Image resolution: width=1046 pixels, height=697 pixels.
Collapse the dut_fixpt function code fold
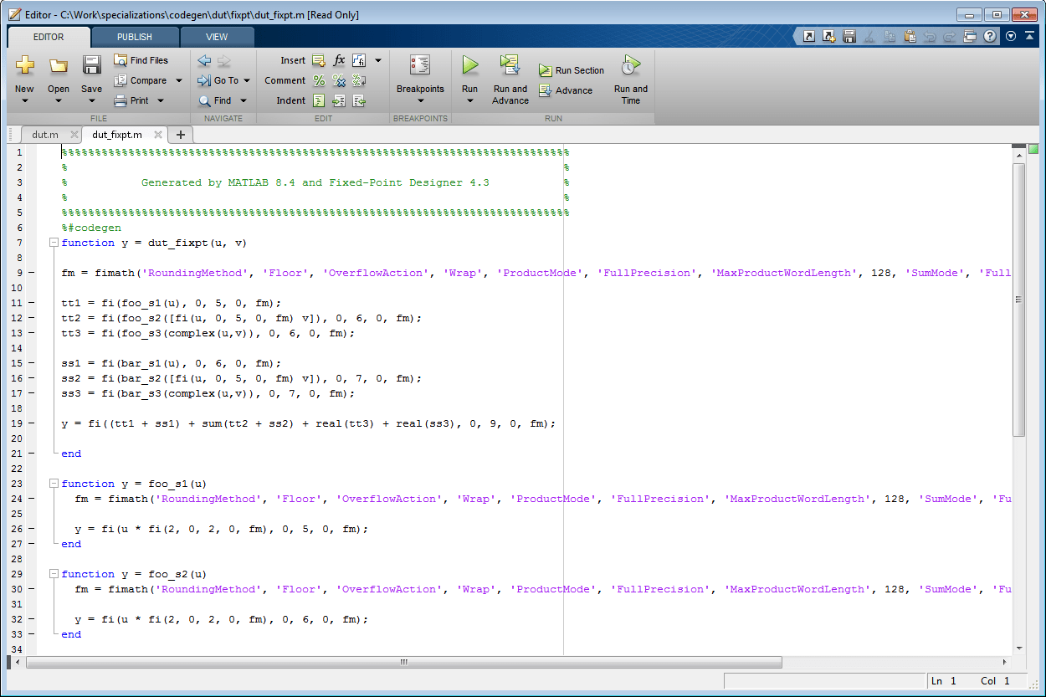point(54,243)
